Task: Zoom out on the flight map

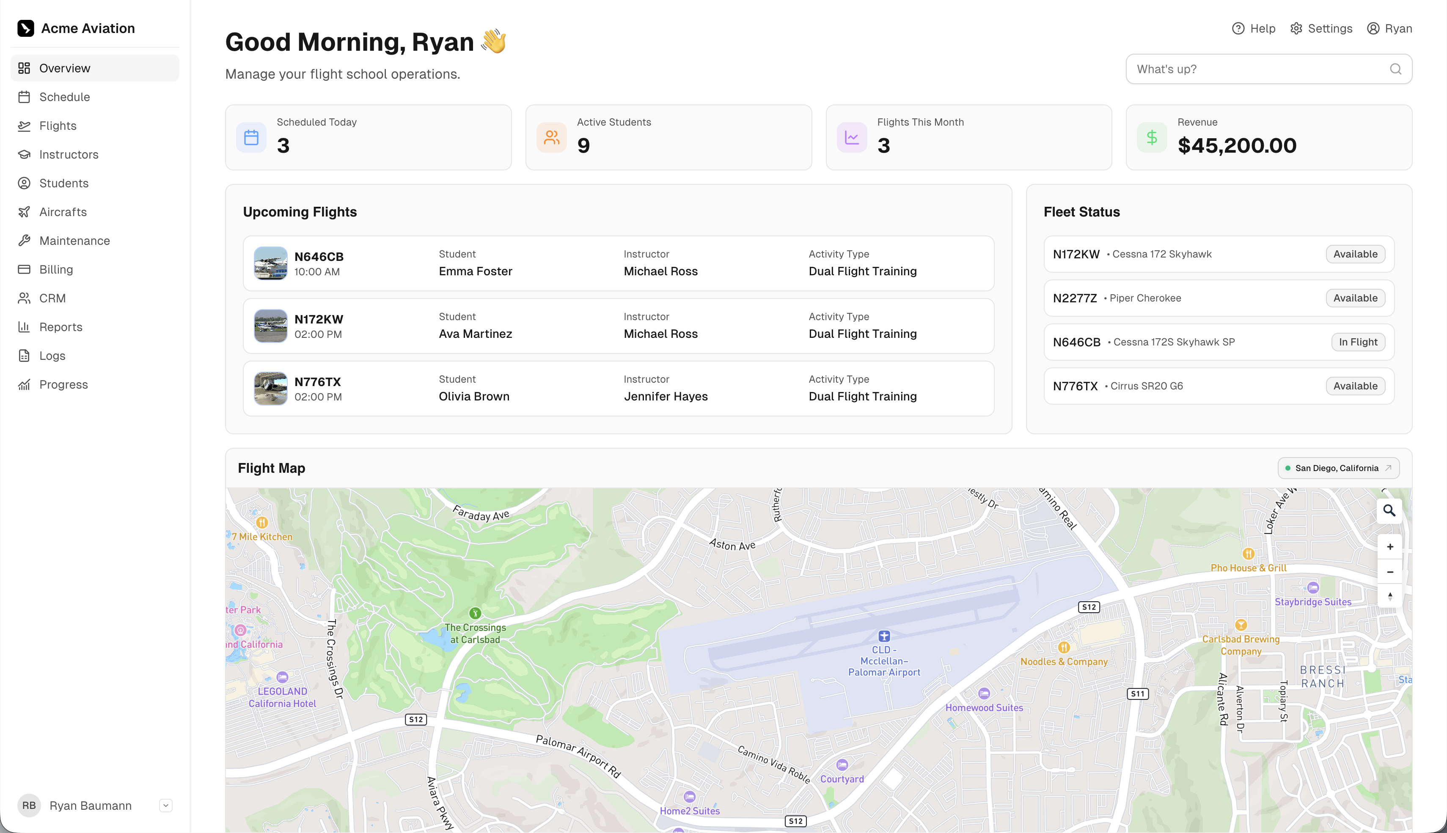Action: click(x=1390, y=572)
